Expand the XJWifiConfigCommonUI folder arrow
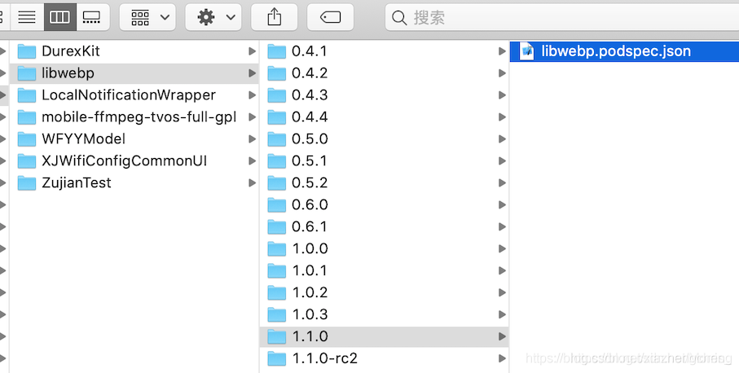The height and width of the screenshot is (373, 739). click(x=252, y=161)
